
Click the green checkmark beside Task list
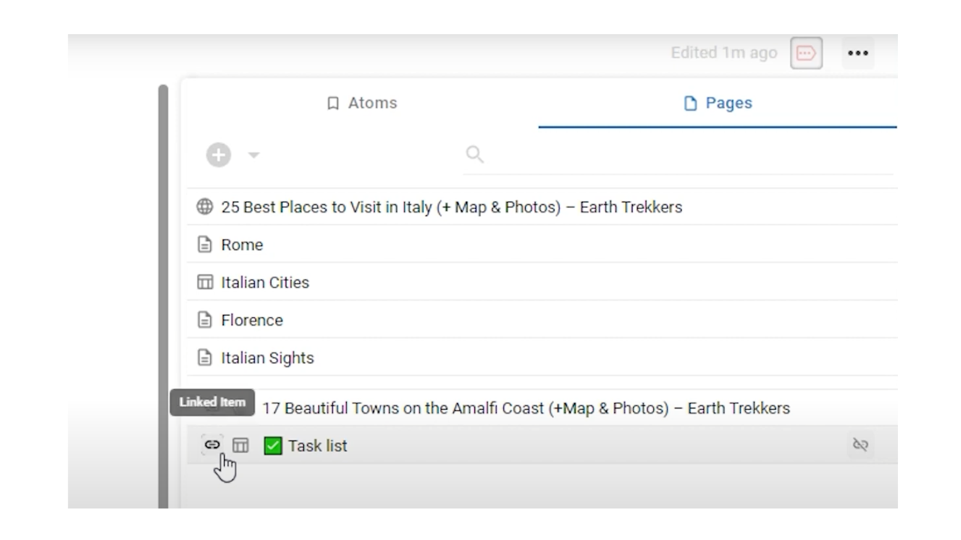click(273, 446)
